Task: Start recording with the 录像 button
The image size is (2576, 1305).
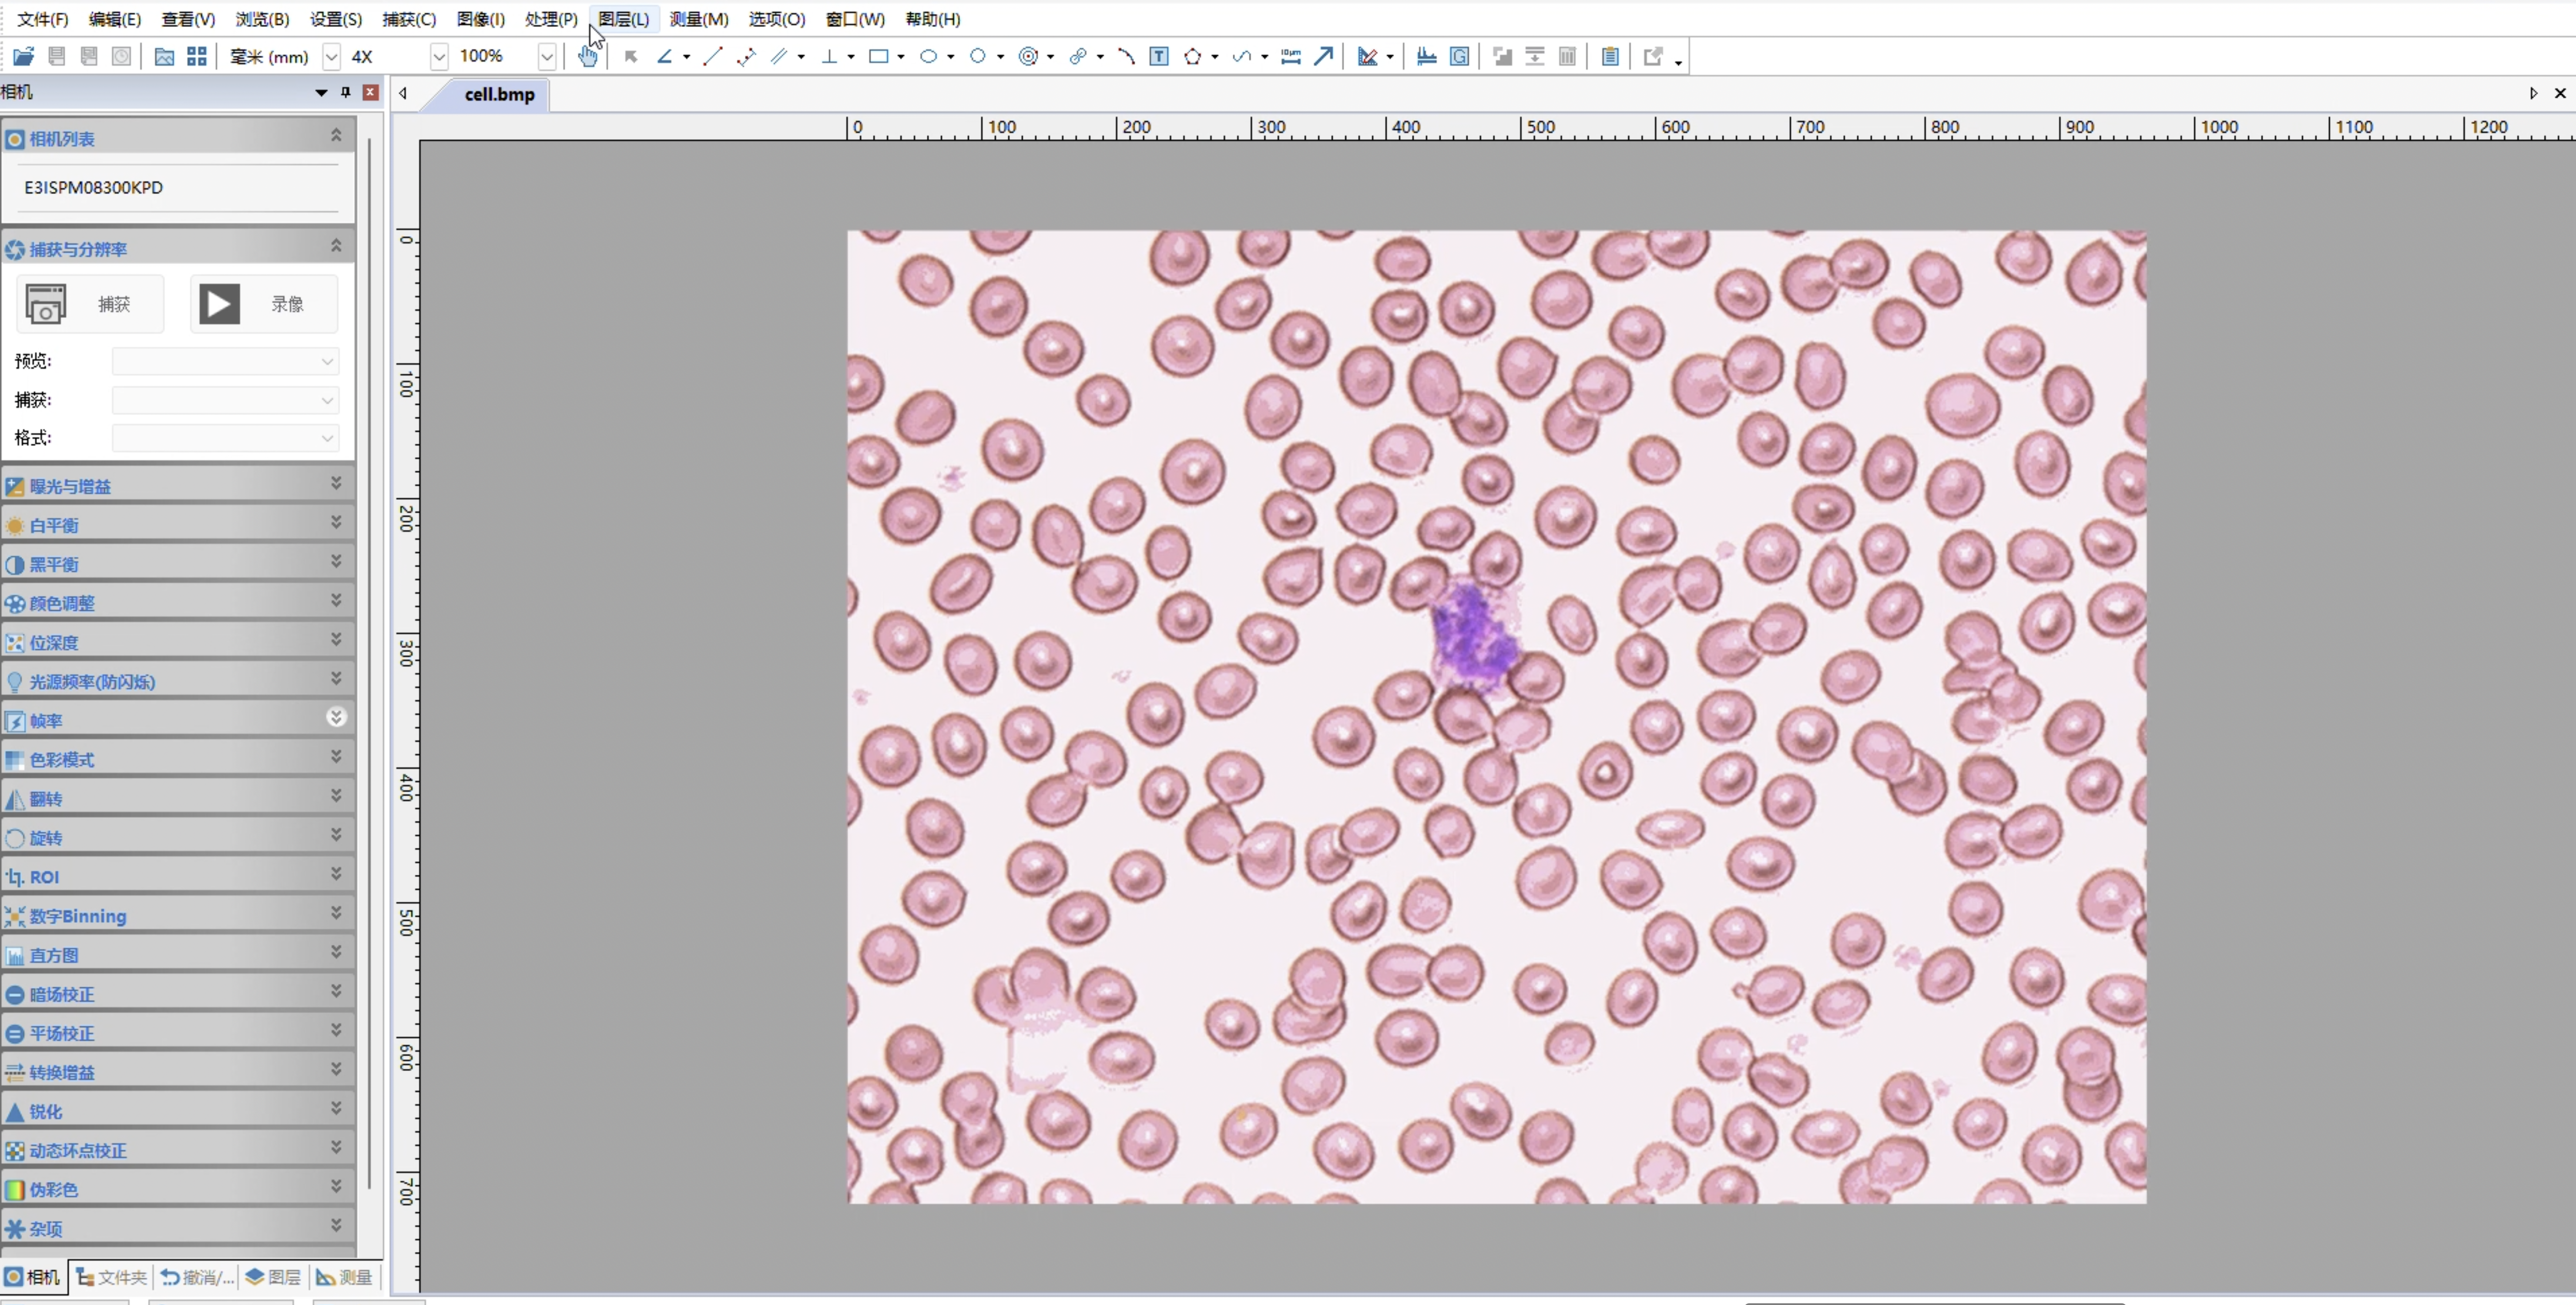Action: pos(264,304)
